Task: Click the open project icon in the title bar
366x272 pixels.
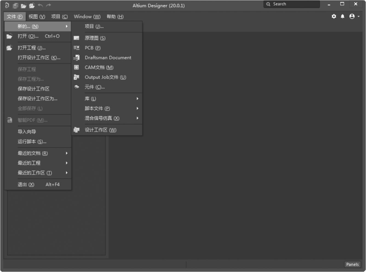Action: tap(32, 5)
